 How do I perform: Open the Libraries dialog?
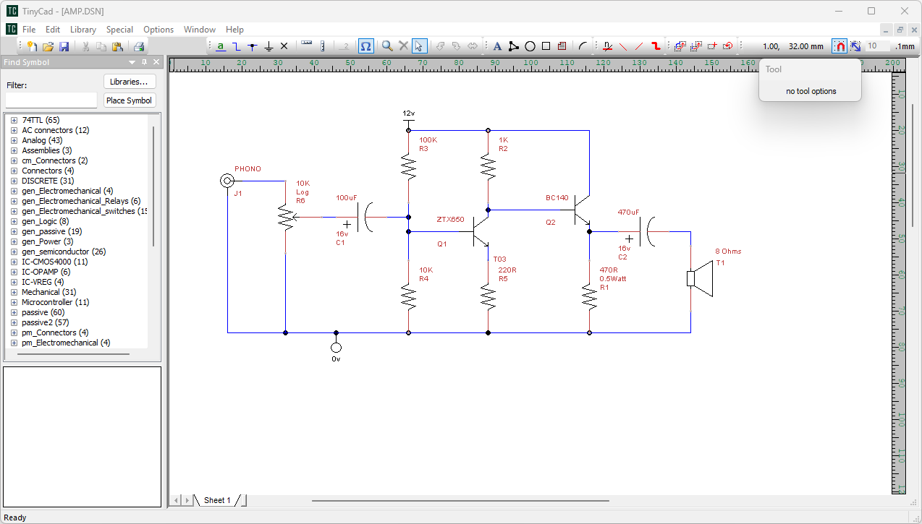[130, 82]
